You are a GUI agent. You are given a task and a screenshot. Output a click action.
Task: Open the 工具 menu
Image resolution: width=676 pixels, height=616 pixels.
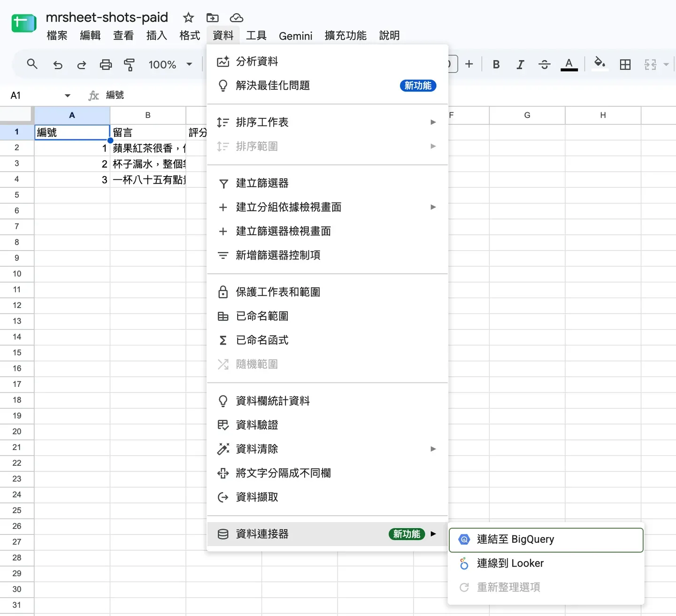click(256, 36)
